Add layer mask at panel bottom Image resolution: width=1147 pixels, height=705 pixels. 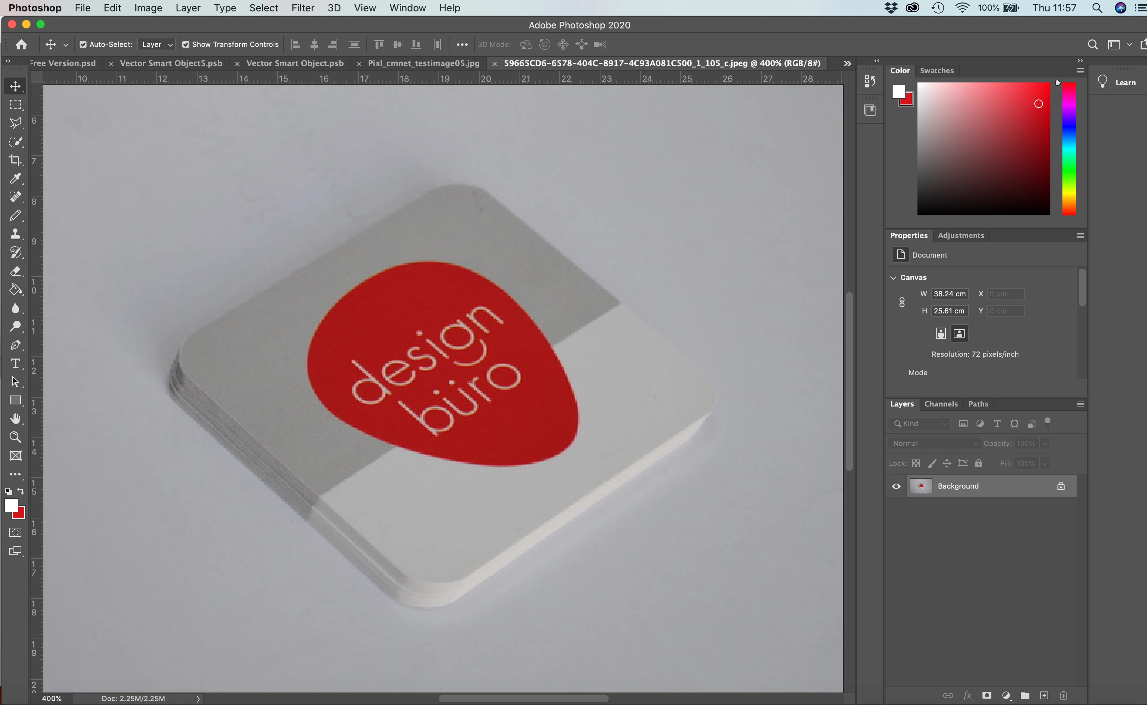(987, 695)
